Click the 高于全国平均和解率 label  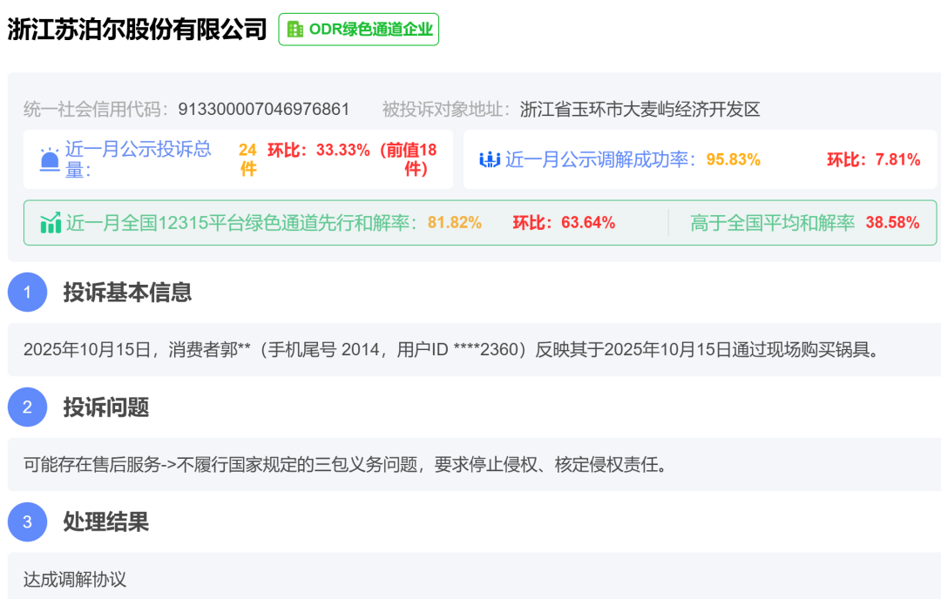[x=772, y=223]
